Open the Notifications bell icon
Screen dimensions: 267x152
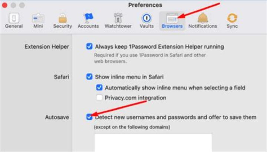pyautogui.click(x=202, y=18)
